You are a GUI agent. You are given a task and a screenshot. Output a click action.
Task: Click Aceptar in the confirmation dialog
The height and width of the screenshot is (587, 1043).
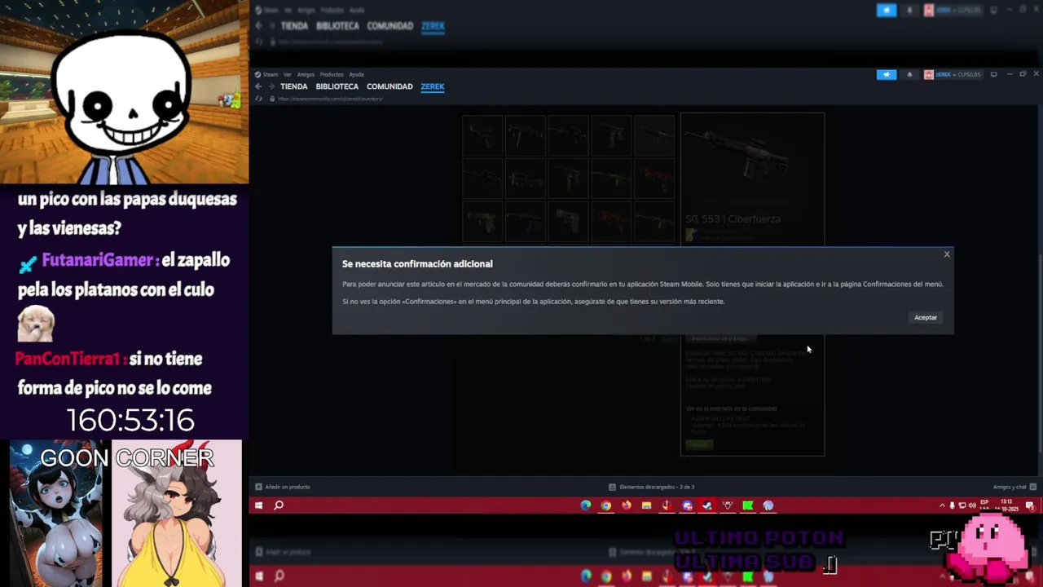926,317
